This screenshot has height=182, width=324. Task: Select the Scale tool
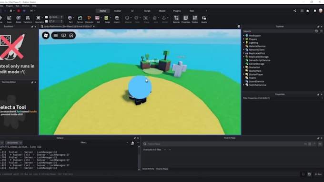[x=10, y=19]
